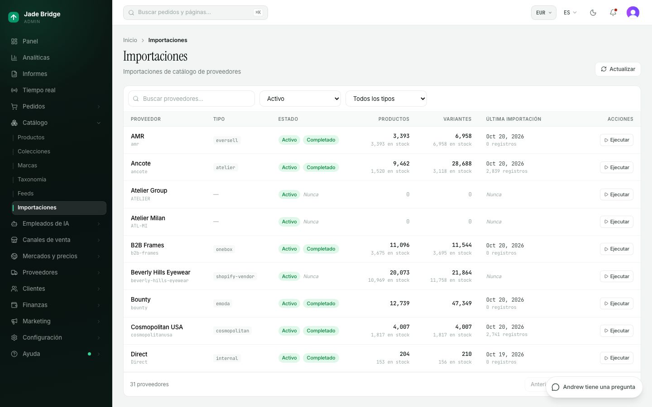The width and height of the screenshot is (652, 407).
Task: Focus the Buscar pedidos y páginas search
Action: click(x=196, y=13)
